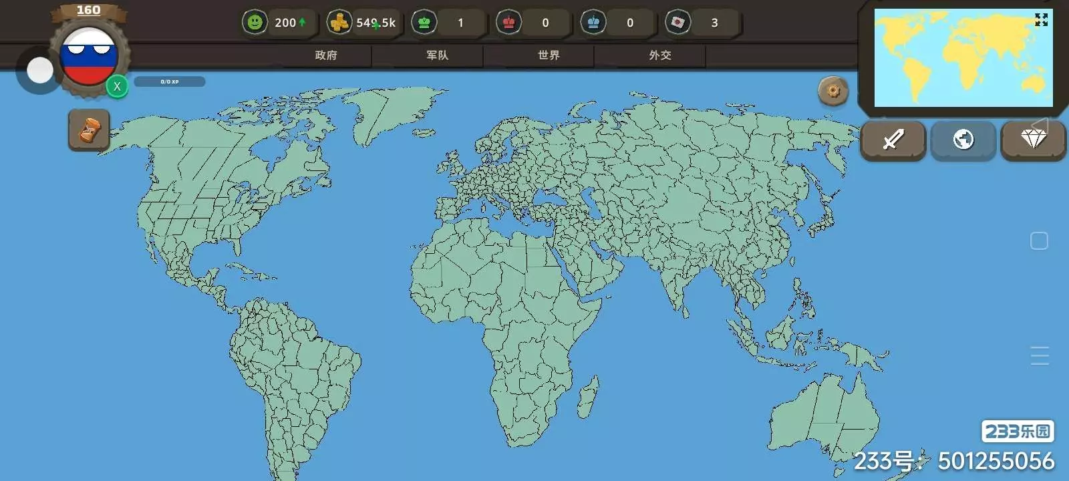Click the 0/0 XP progress bar
Image resolution: width=1069 pixels, height=481 pixels.
pyautogui.click(x=170, y=82)
